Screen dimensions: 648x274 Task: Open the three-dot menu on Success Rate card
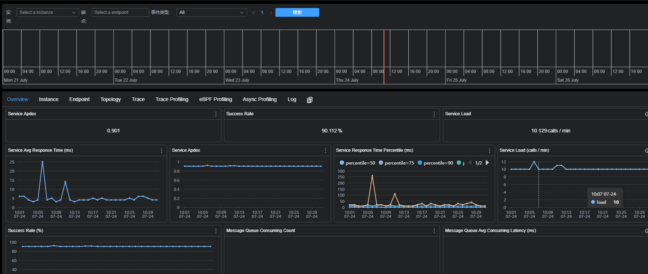click(434, 114)
